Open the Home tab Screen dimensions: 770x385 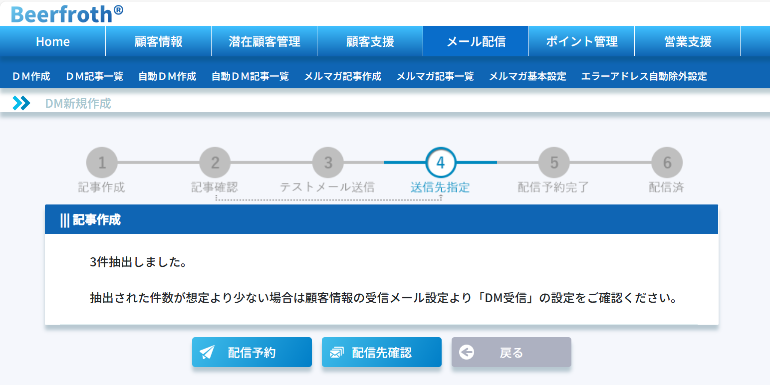(x=53, y=41)
